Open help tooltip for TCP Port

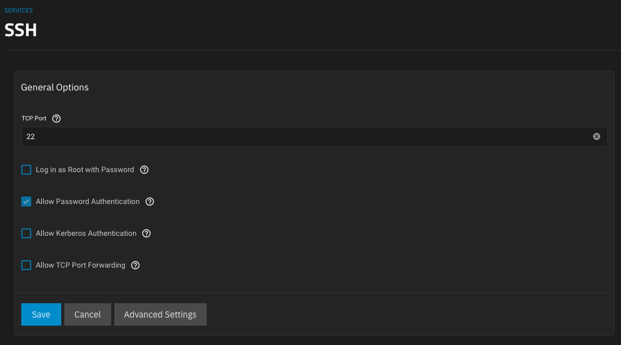[x=57, y=119]
